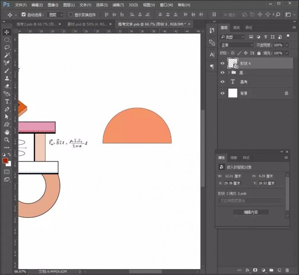Viewport: 299px width, 275px height.
Task: Click the 编辑内容 button
Action: tap(251, 212)
